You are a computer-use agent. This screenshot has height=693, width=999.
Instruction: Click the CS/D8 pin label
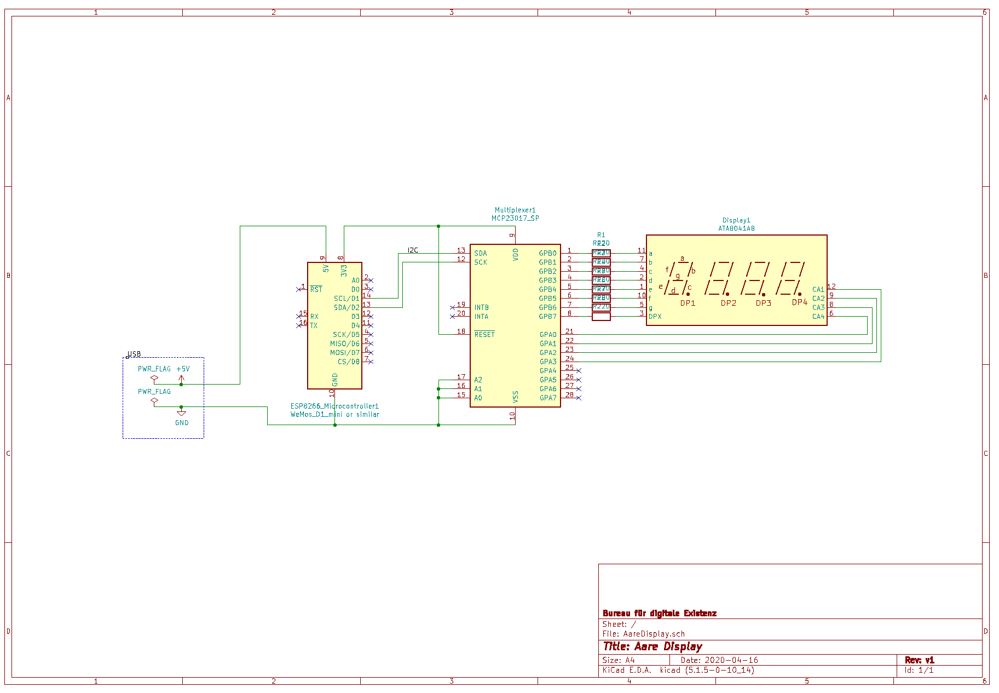pos(349,362)
